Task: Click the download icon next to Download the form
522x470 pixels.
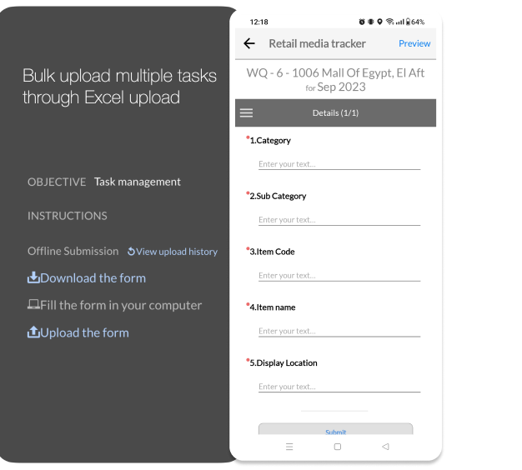Action: click(x=33, y=277)
